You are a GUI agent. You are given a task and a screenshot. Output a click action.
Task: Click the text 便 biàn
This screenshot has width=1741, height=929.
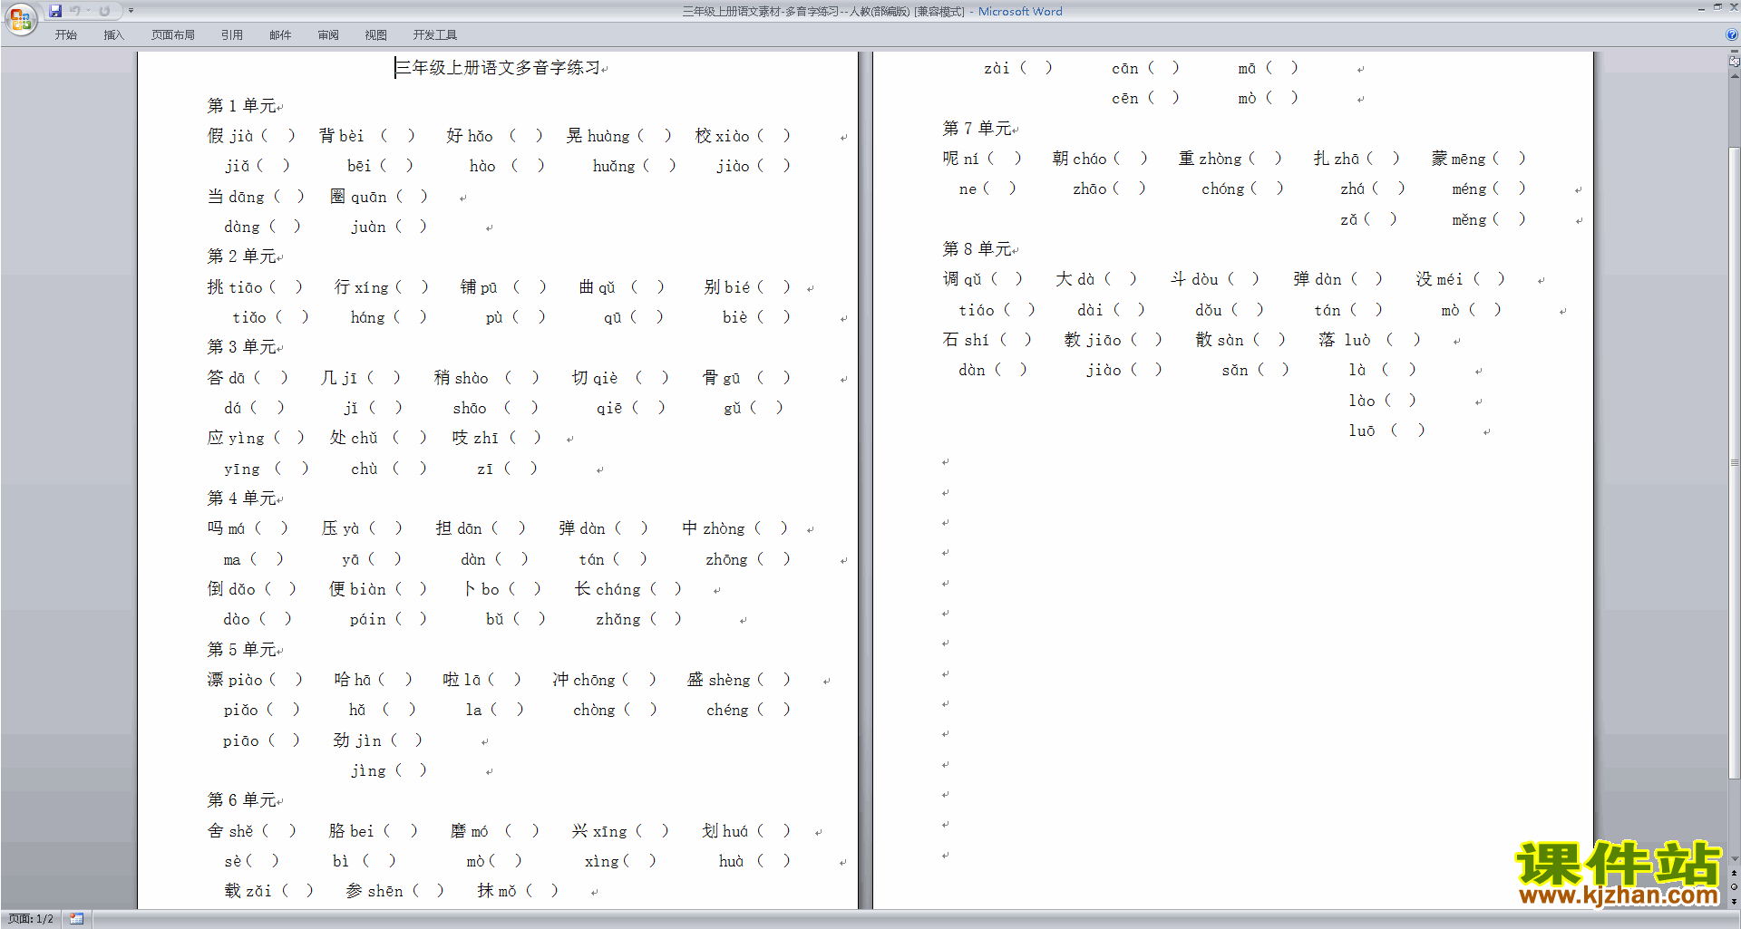357,589
